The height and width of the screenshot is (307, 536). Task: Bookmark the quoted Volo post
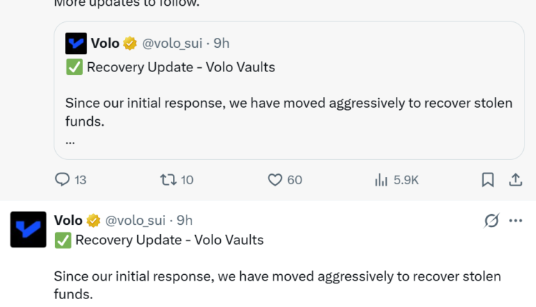point(487,180)
